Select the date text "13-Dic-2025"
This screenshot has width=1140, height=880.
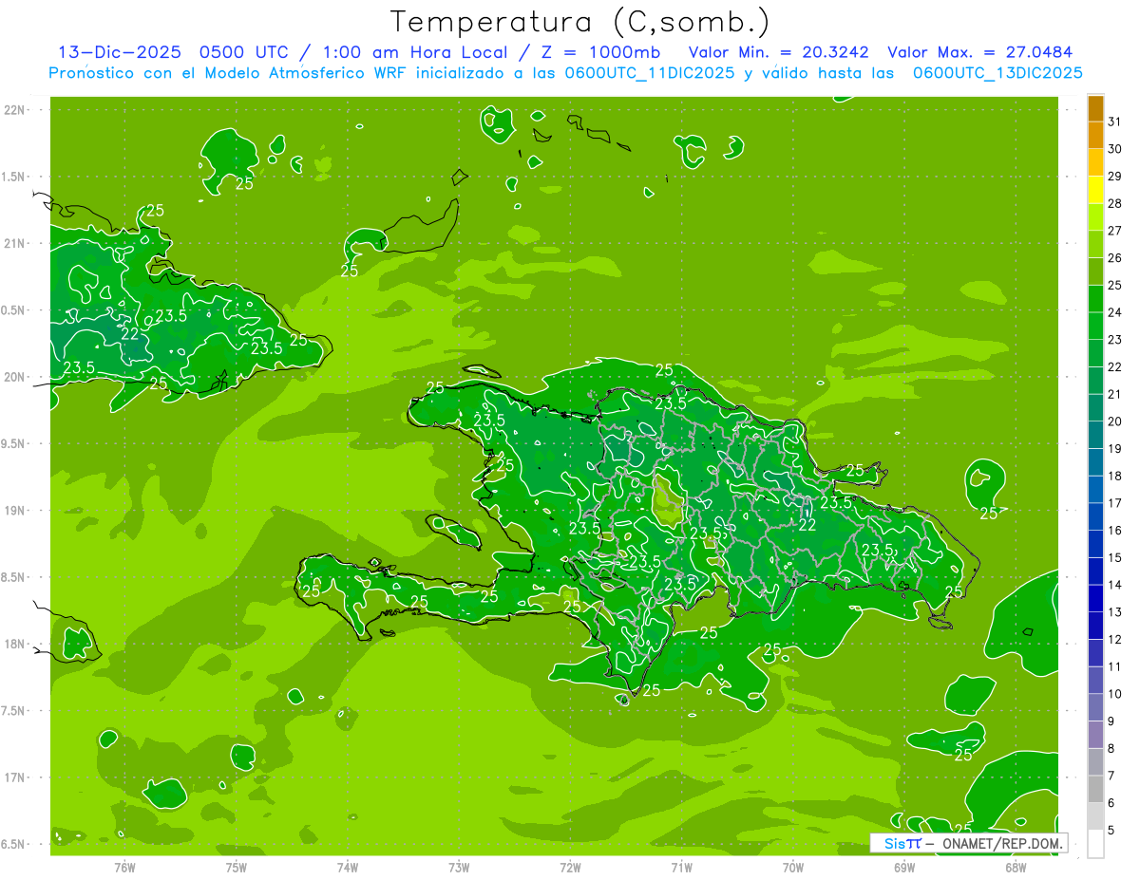(120, 52)
